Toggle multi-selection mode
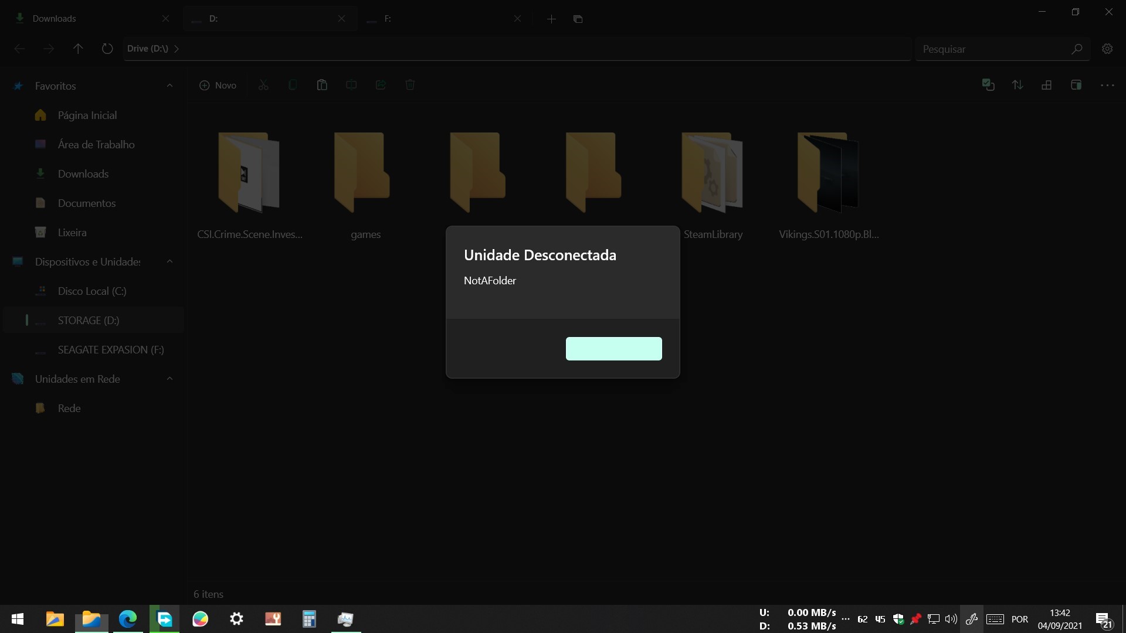1126x633 pixels. [988, 85]
